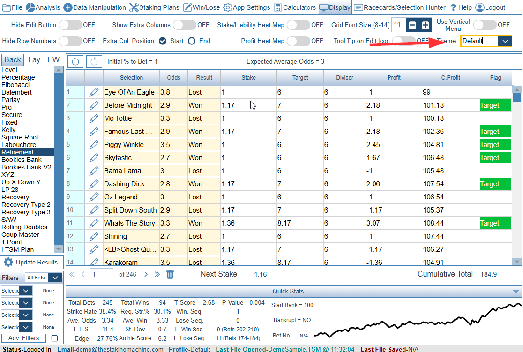Click the undo arrow icon above grid
Screen dimensions: 523x352
tap(76, 61)
